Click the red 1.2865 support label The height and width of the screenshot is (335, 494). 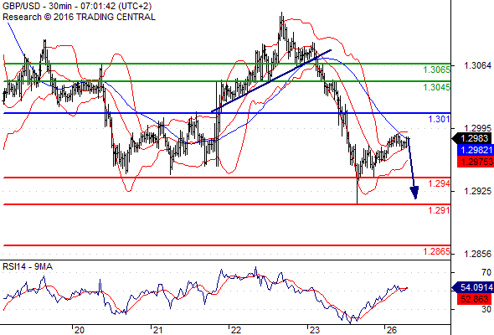[436, 251]
